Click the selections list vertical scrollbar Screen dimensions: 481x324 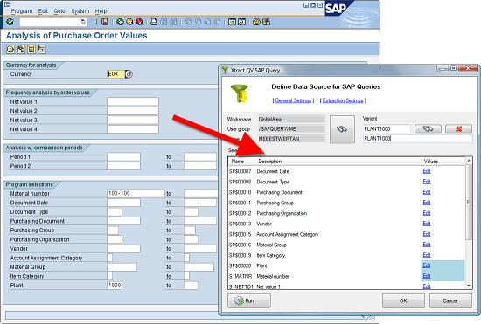[x=469, y=224]
